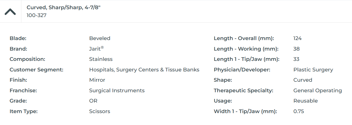The height and width of the screenshot is (125, 352).
Task: Collapse the product details with the chevron
Action: click(10, 12)
